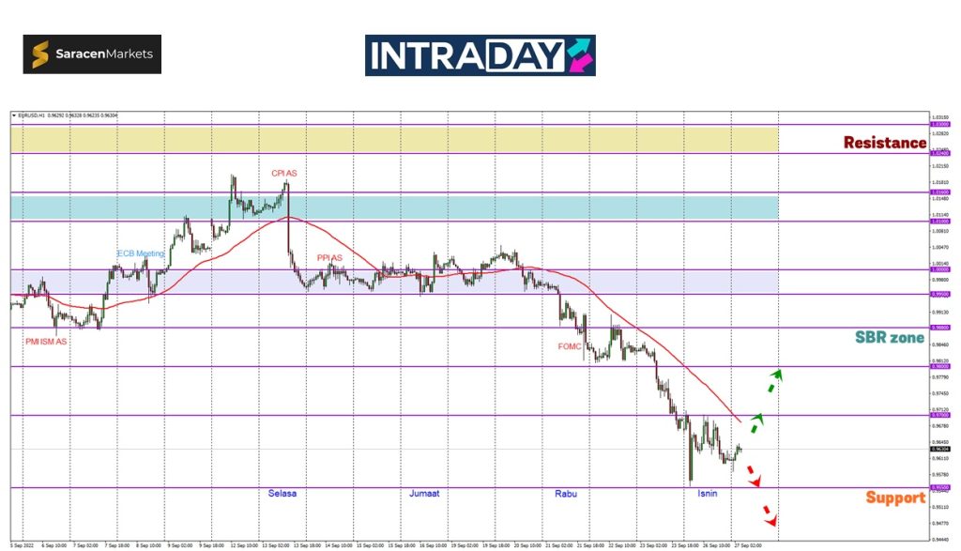Select the CPI AS event annotation
961x551 pixels.
pyautogui.click(x=284, y=174)
